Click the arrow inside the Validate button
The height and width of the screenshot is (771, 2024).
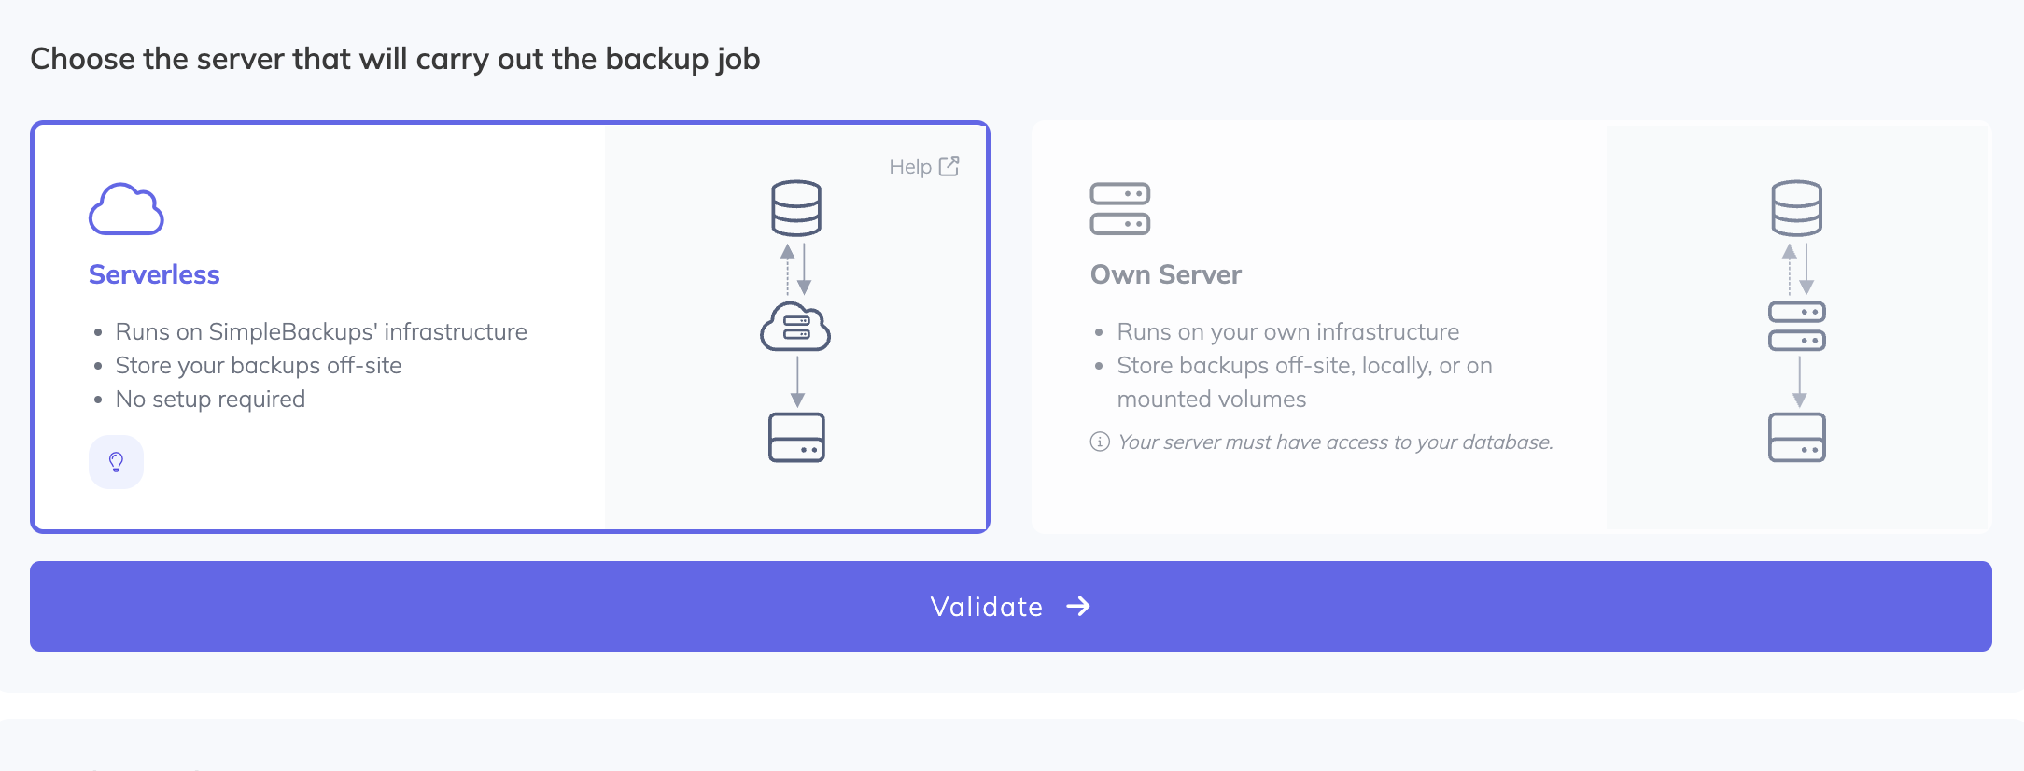click(1078, 607)
